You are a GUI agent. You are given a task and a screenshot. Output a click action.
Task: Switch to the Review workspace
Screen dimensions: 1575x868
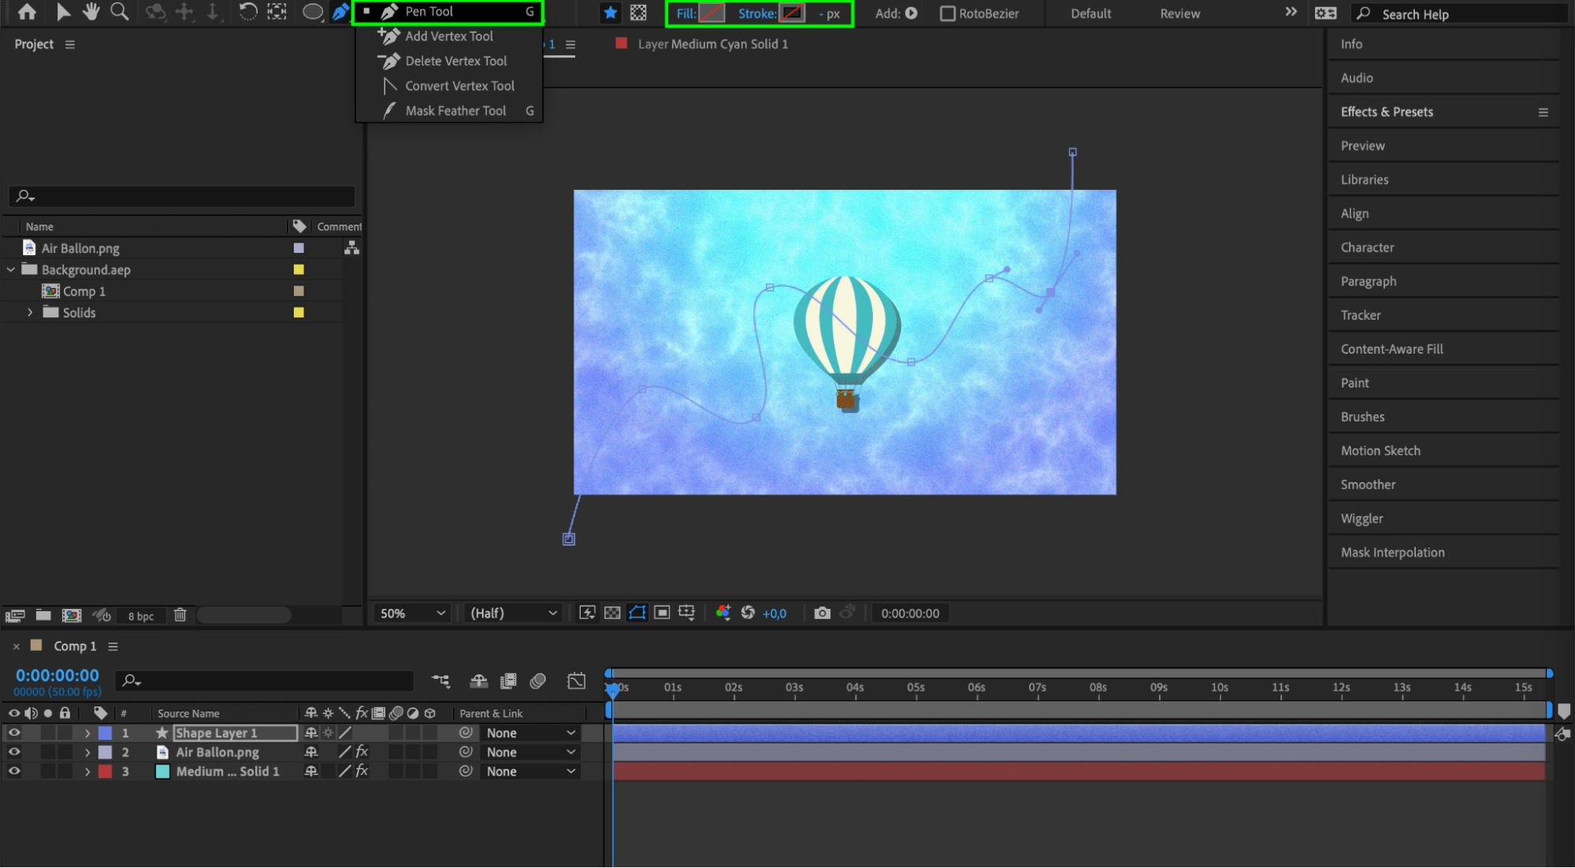pos(1179,13)
